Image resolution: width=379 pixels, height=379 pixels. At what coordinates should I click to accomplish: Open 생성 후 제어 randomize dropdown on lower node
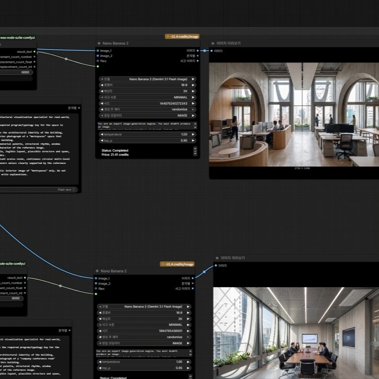(144, 337)
